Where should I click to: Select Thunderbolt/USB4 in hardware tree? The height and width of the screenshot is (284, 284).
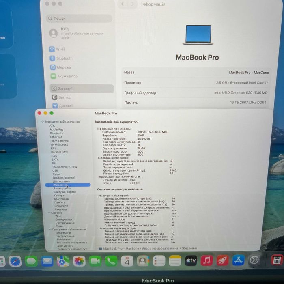[65, 167]
